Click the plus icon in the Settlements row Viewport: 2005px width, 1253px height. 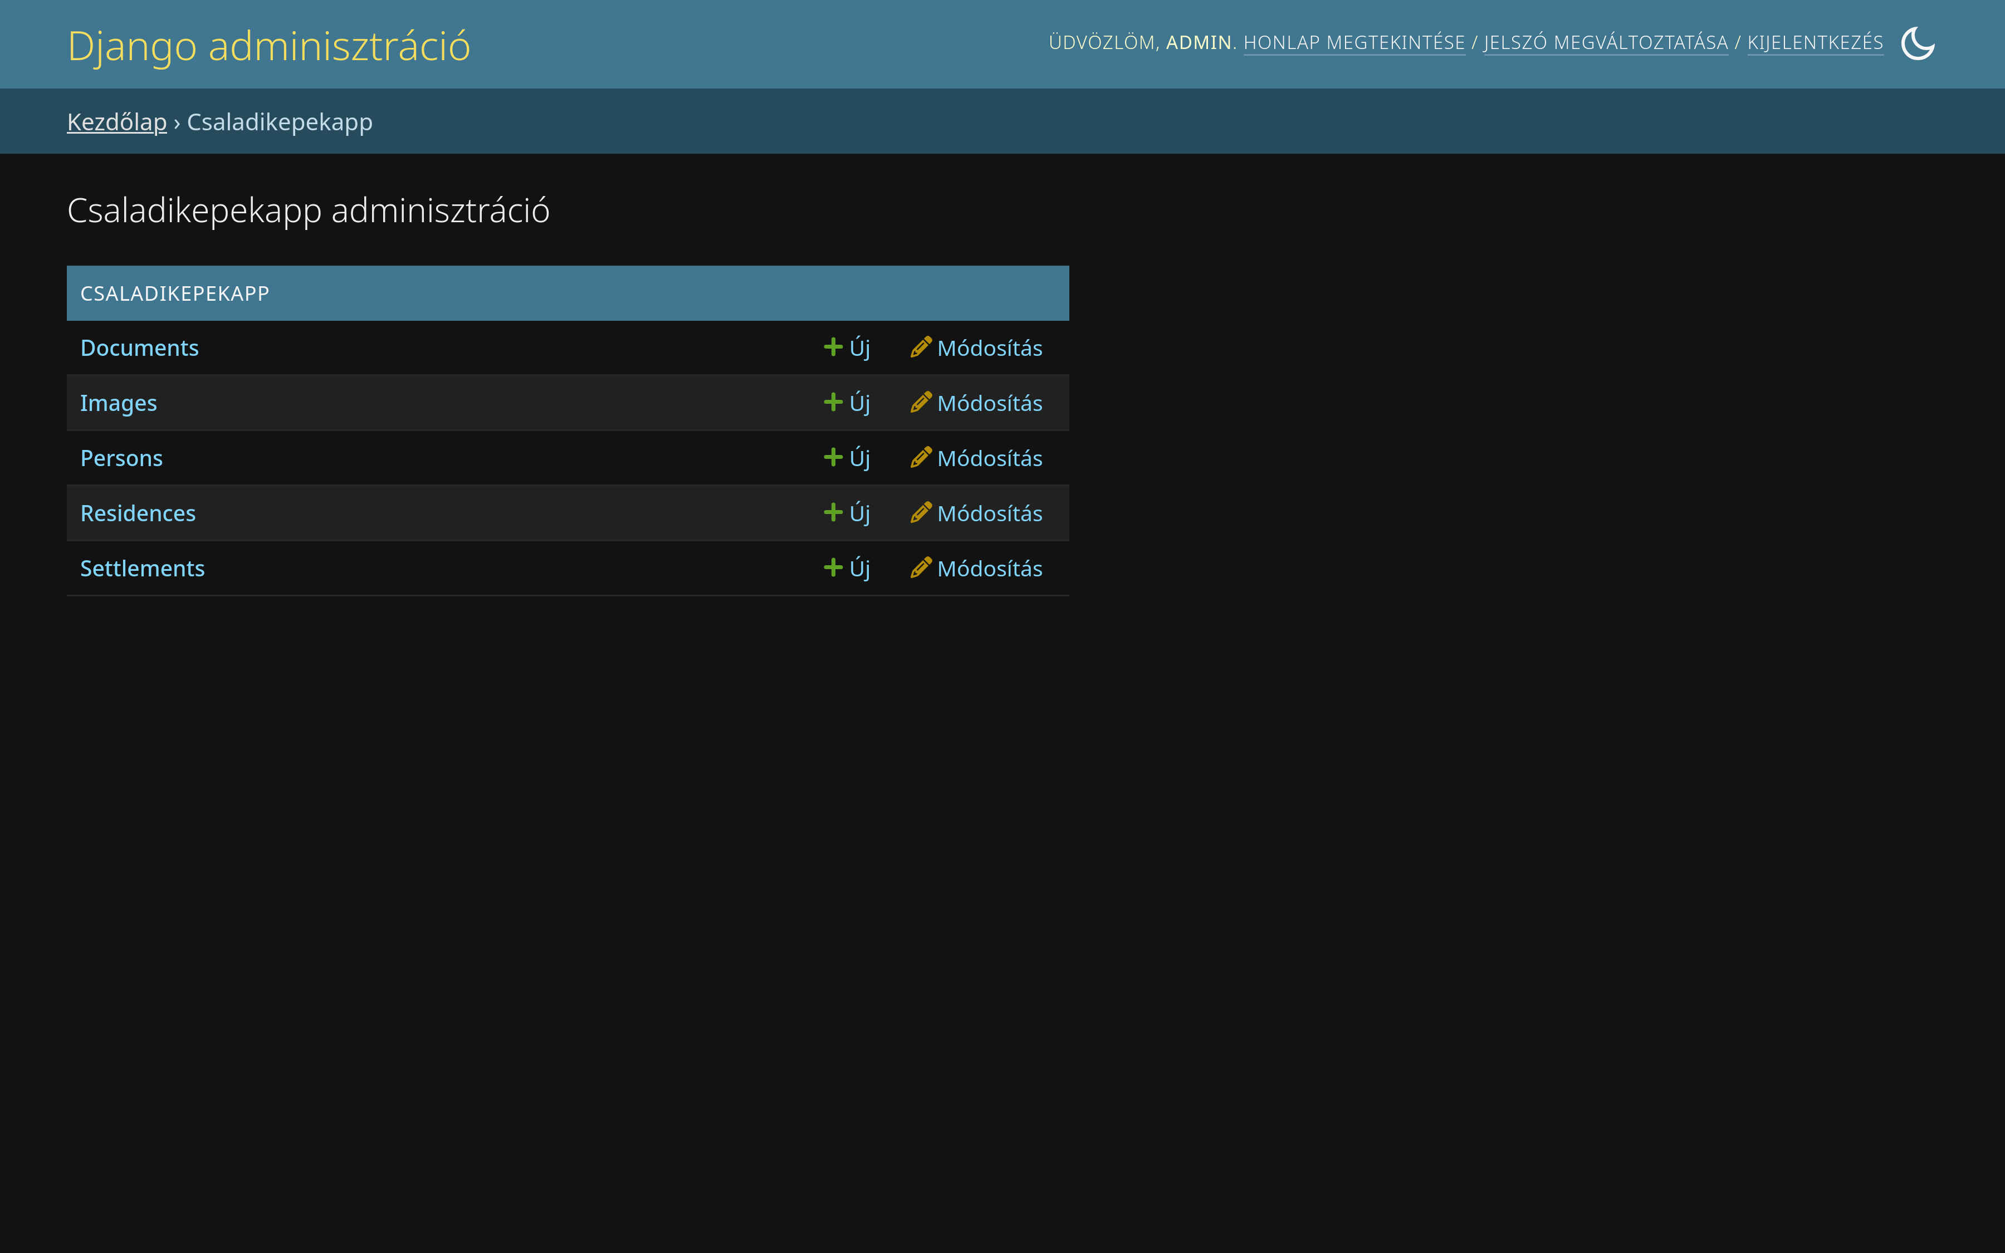[833, 567]
